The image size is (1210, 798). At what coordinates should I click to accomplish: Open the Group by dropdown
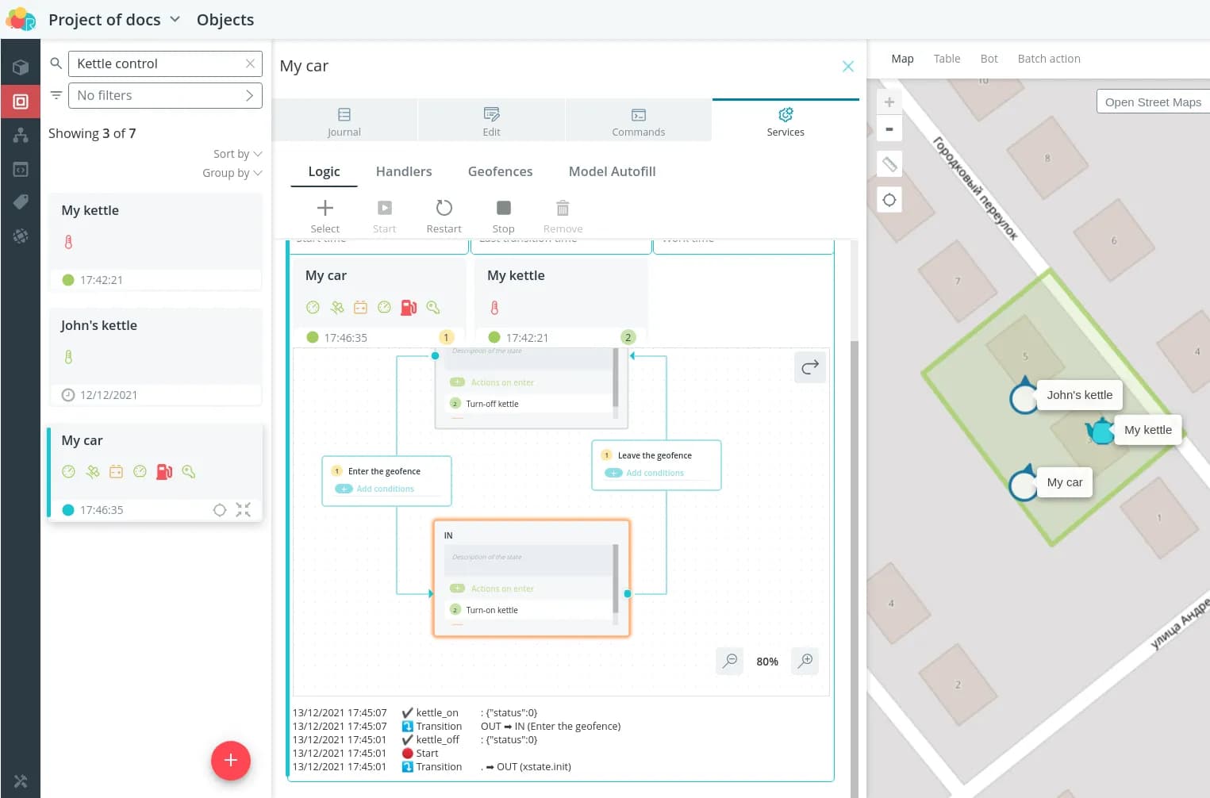232,173
